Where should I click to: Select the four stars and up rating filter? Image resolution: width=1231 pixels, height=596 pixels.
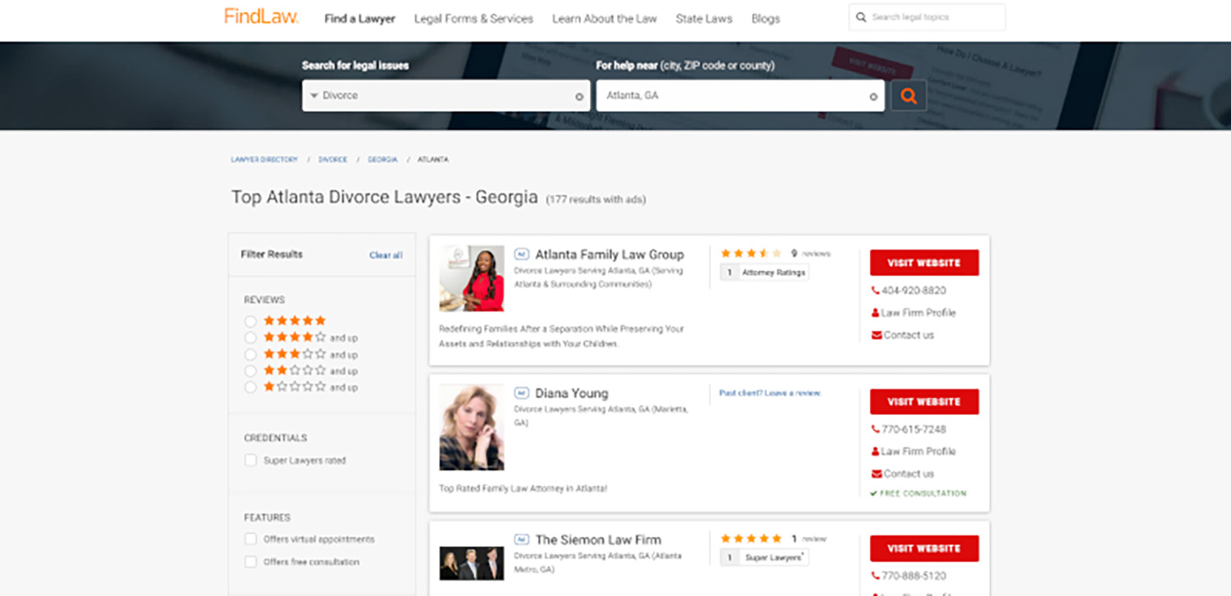pos(250,337)
